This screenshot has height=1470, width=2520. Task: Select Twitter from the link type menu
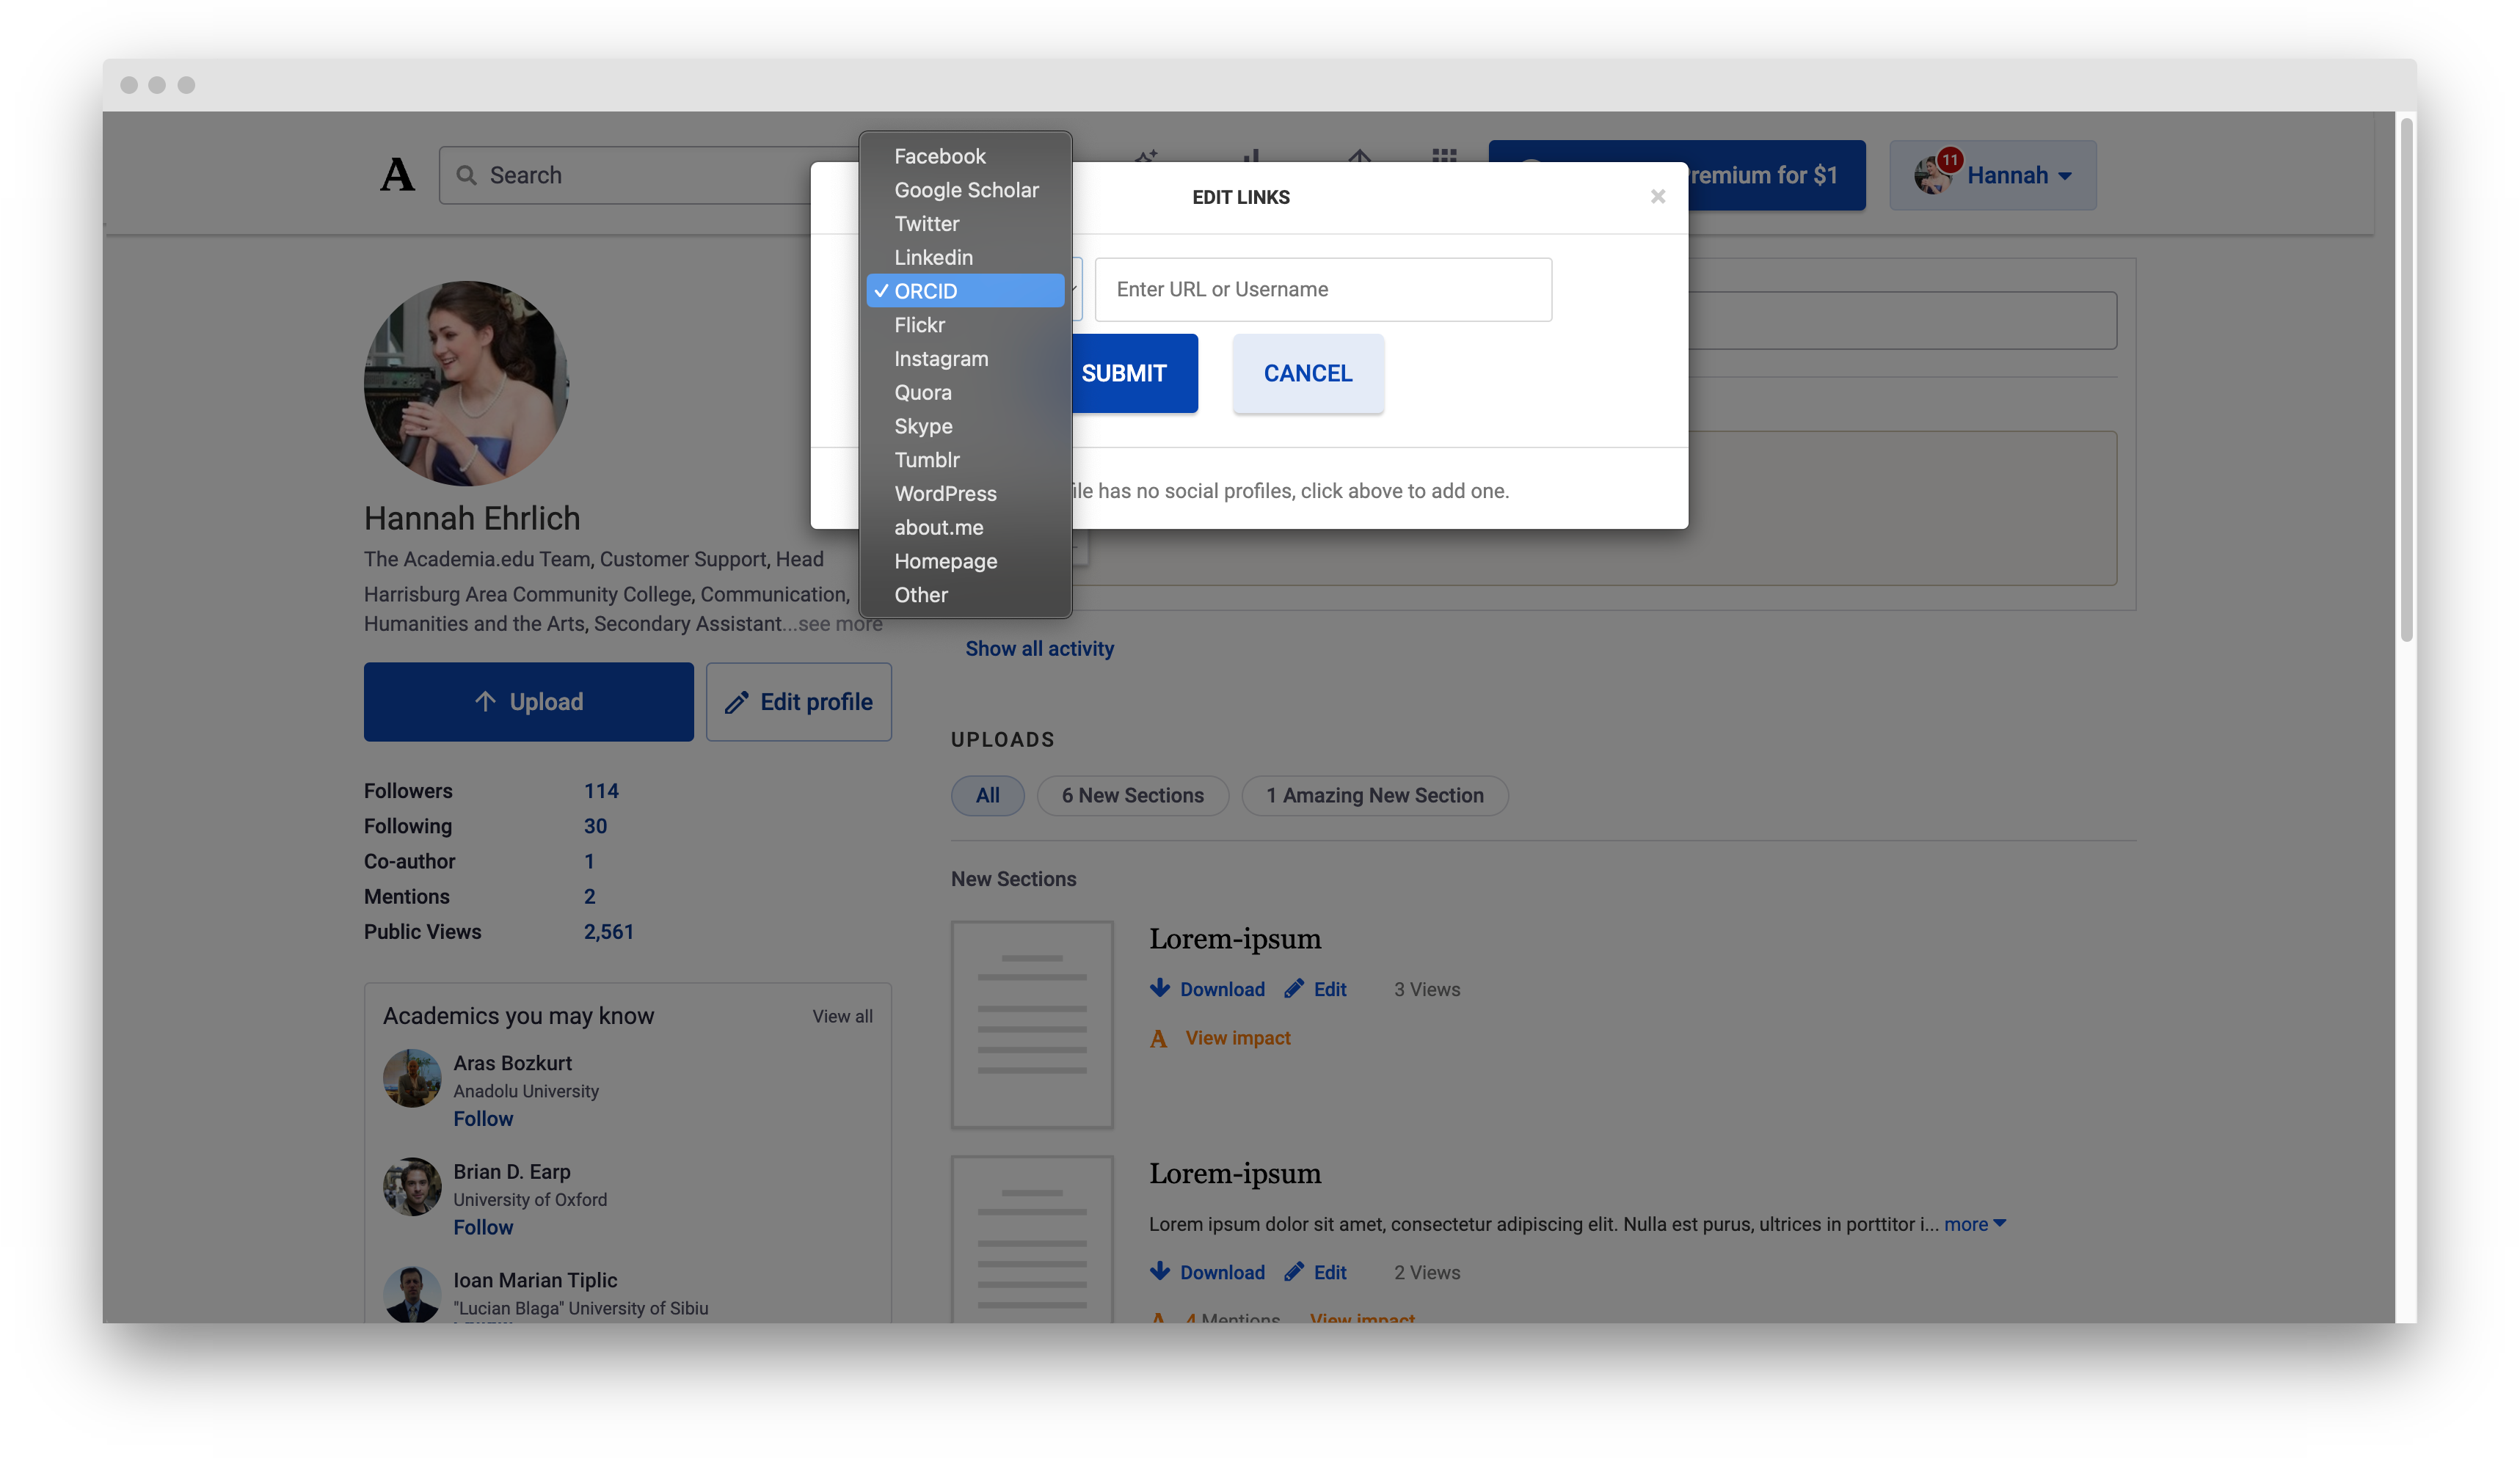926,223
